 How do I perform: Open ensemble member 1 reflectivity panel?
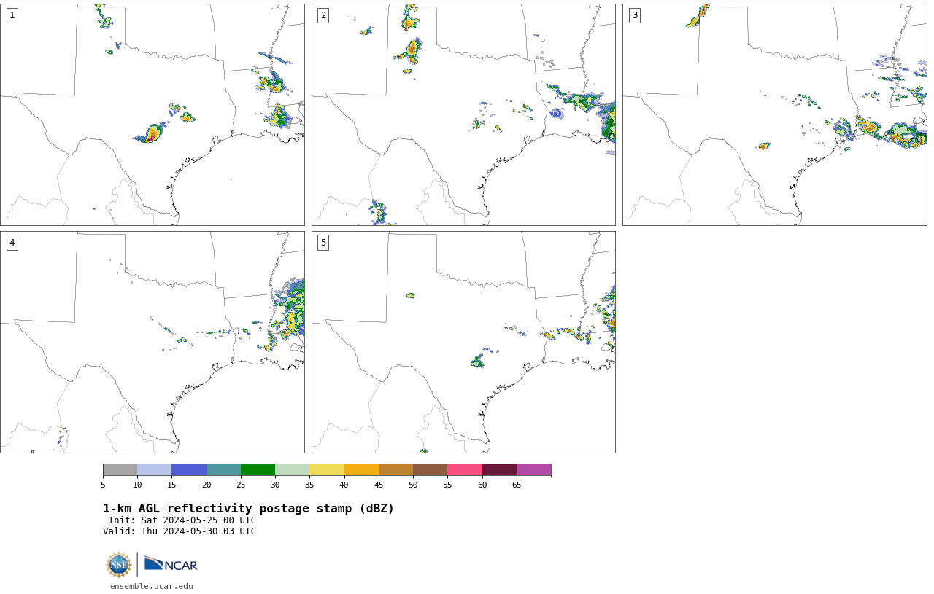153,114
